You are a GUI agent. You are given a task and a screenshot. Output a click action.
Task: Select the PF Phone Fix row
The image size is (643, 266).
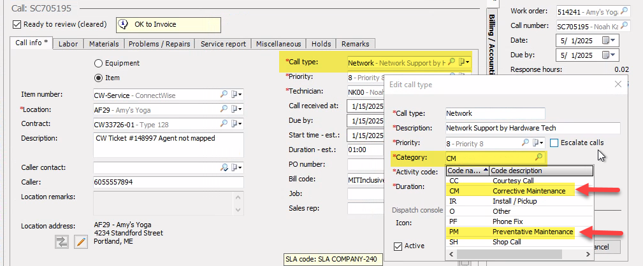coord(519,222)
